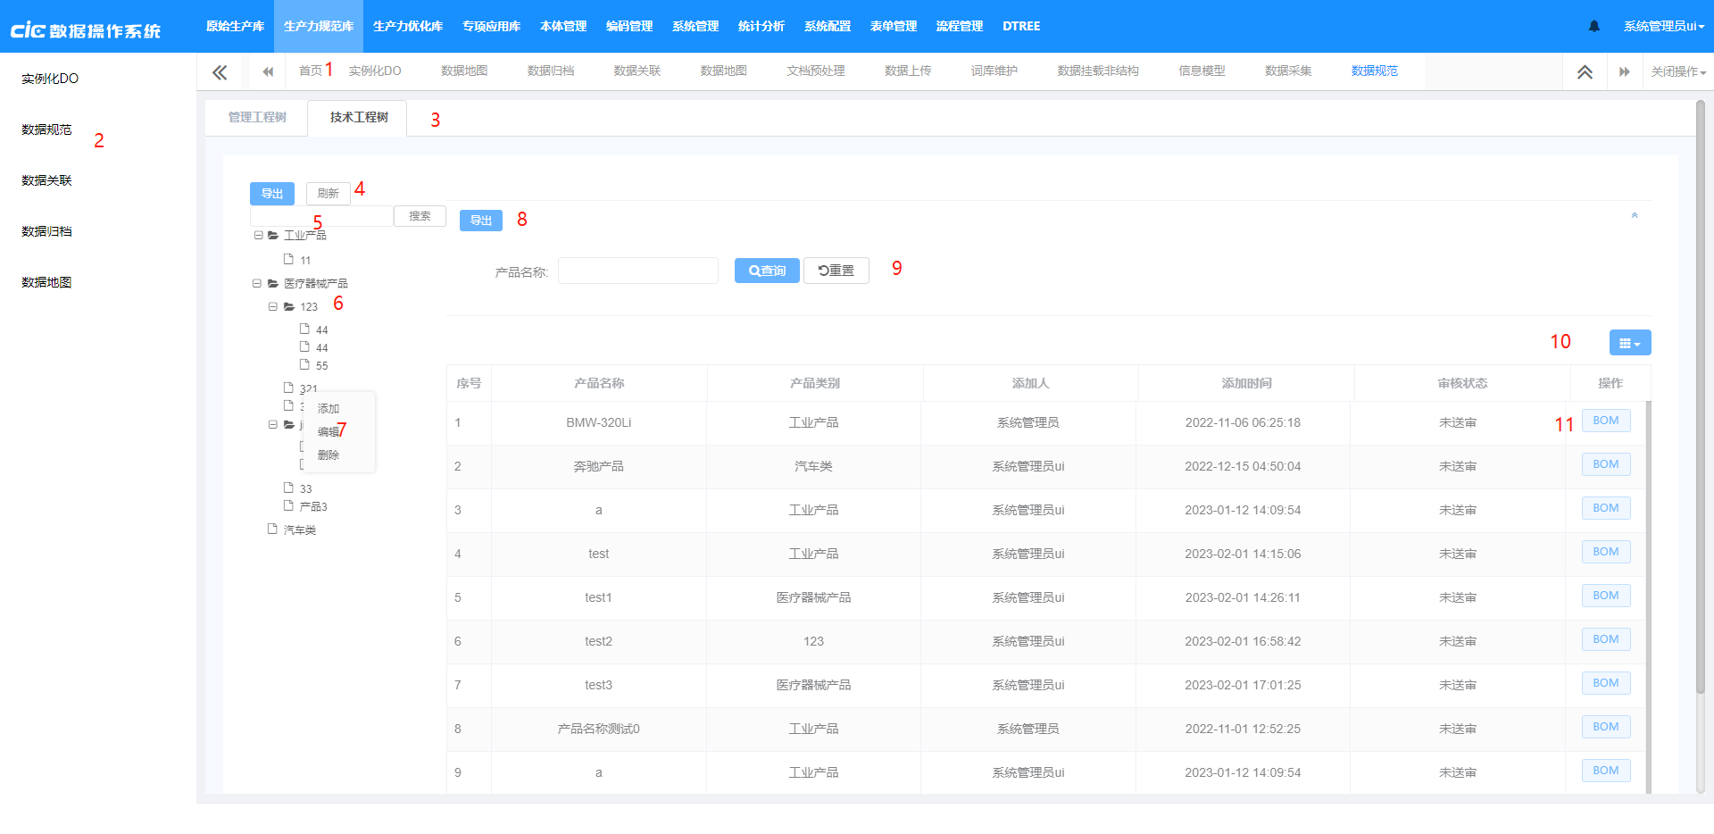Click the backward double-arrow tab scroll icon
The image size is (1714, 834).
click(266, 71)
